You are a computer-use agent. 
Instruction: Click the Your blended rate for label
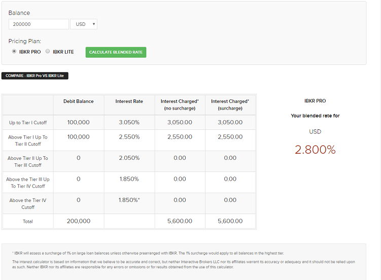coord(315,116)
